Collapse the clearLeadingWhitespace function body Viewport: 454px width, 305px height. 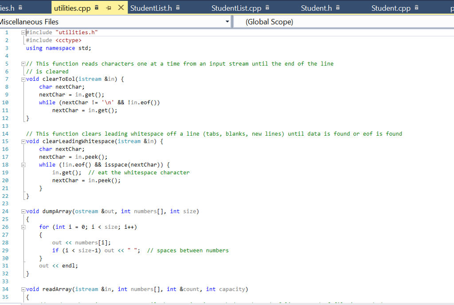pos(22,141)
